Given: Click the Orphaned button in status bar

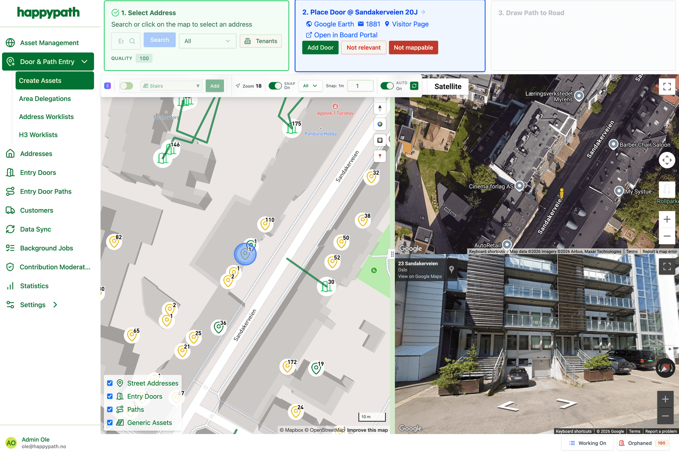Looking at the screenshot, I should pyautogui.click(x=643, y=443).
